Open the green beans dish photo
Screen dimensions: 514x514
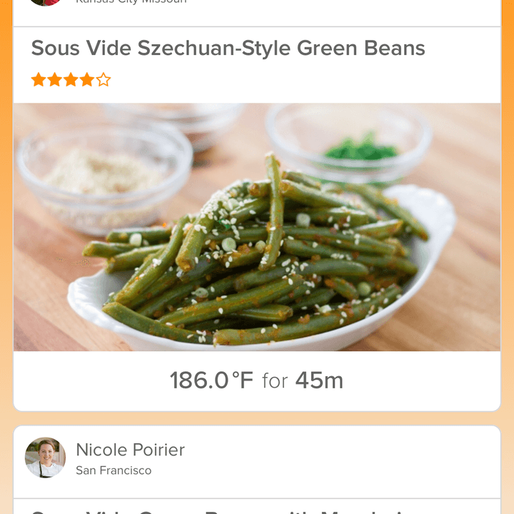[x=257, y=227]
